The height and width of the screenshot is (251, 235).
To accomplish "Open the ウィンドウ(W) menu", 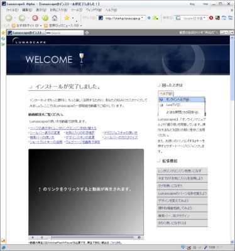I will pos(94,10).
